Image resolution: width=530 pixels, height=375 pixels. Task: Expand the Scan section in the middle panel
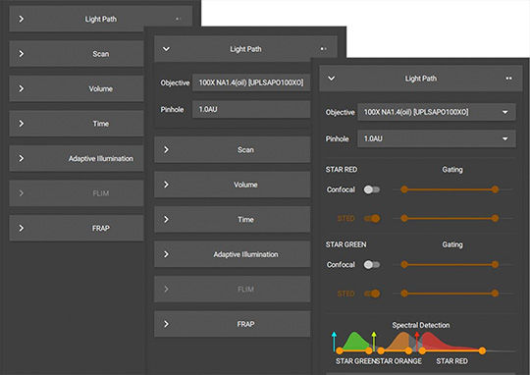[x=233, y=150]
